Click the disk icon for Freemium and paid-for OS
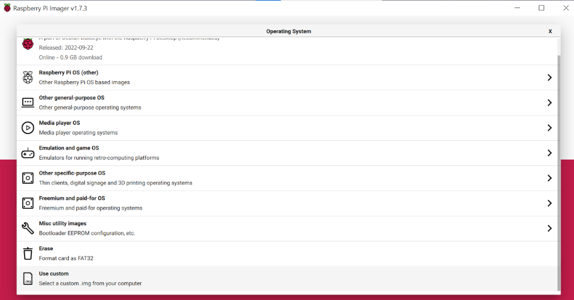 (x=28, y=203)
